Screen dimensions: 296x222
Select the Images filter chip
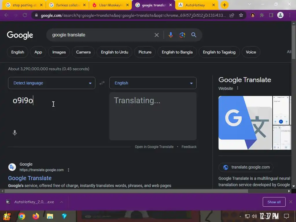click(x=59, y=52)
